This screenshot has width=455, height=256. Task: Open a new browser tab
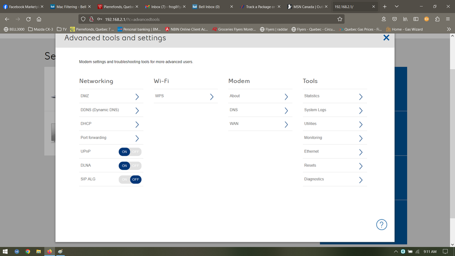(x=384, y=7)
